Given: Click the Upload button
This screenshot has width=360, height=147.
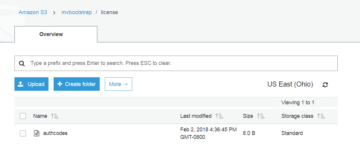Looking at the screenshot, I should coord(31,84).
